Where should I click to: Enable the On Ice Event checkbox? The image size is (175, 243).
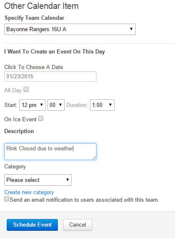coord(41,119)
